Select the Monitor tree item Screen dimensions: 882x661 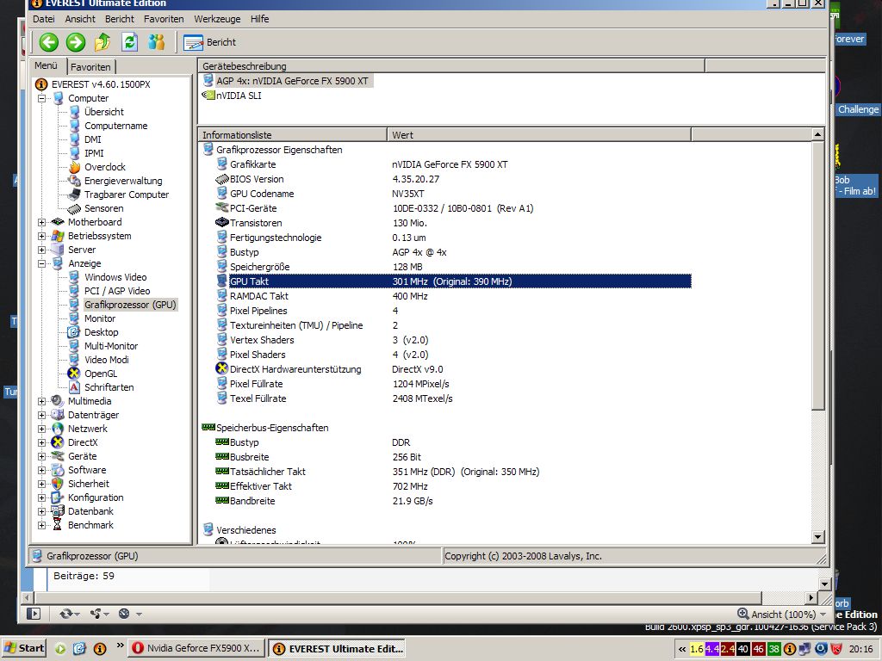[100, 318]
